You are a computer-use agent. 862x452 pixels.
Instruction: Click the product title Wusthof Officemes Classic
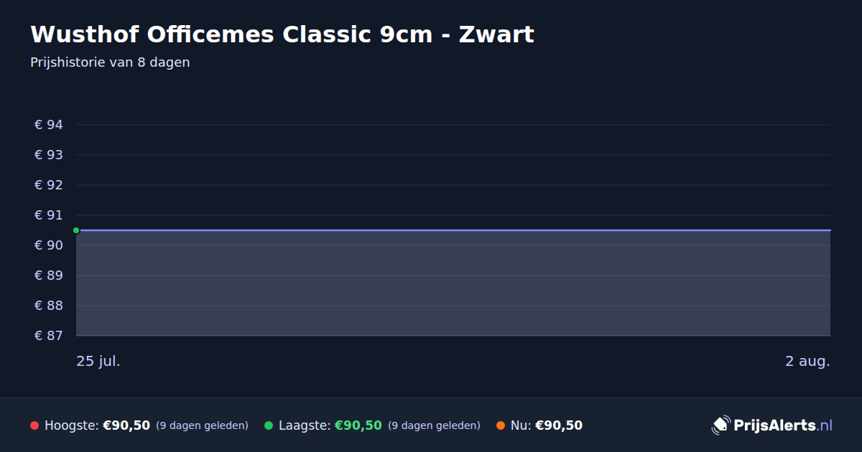tap(282, 34)
